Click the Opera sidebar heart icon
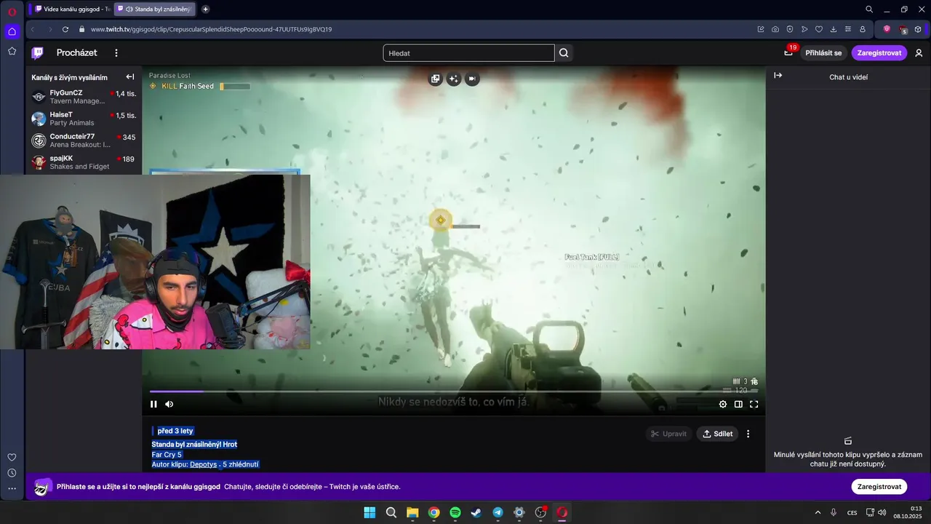The height and width of the screenshot is (524, 931). [x=12, y=457]
